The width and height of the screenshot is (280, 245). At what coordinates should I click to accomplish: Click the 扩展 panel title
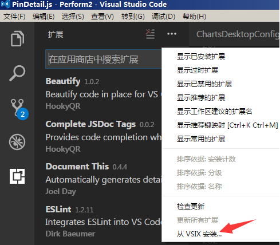point(56,34)
